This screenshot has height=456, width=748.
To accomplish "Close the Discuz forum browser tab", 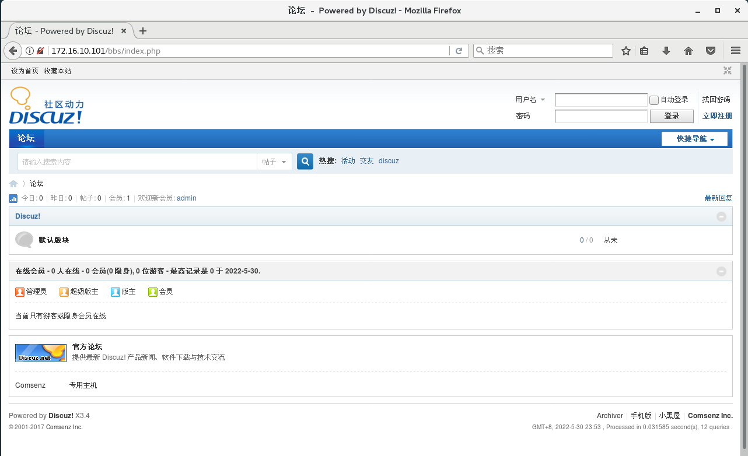I will pos(124,31).
